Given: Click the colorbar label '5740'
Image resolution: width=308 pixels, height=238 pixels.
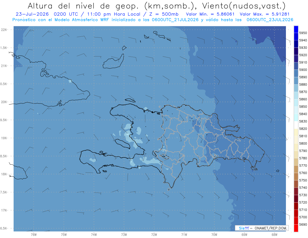Looking at the screenshot, I should 303,187.
